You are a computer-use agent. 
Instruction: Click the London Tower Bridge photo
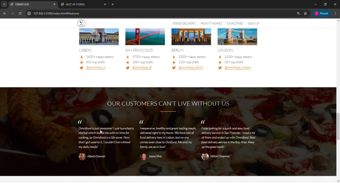pyautogui.click(x=237, y=37)
